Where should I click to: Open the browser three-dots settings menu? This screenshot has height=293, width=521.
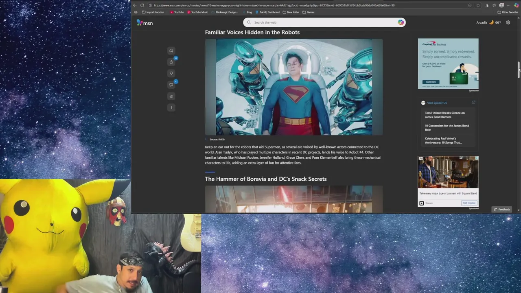508,5
